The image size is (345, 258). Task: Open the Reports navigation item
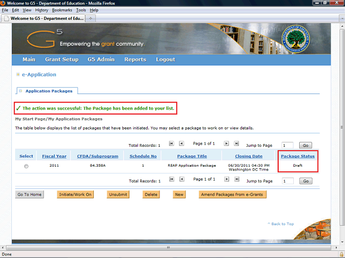click(135, 60)
